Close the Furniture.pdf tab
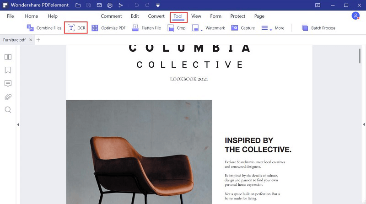366x204 pixels. tap(31, 40)
